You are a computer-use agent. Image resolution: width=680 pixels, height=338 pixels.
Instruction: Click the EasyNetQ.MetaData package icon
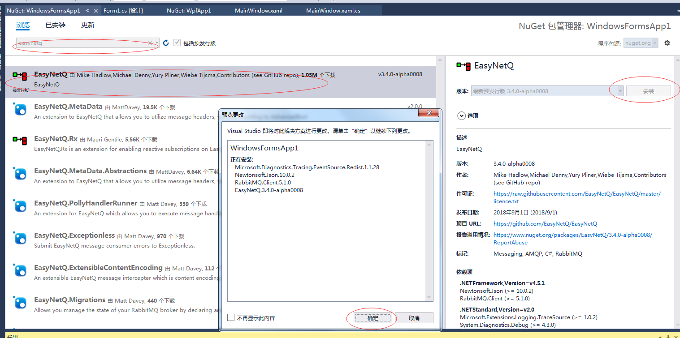point(20,109)
